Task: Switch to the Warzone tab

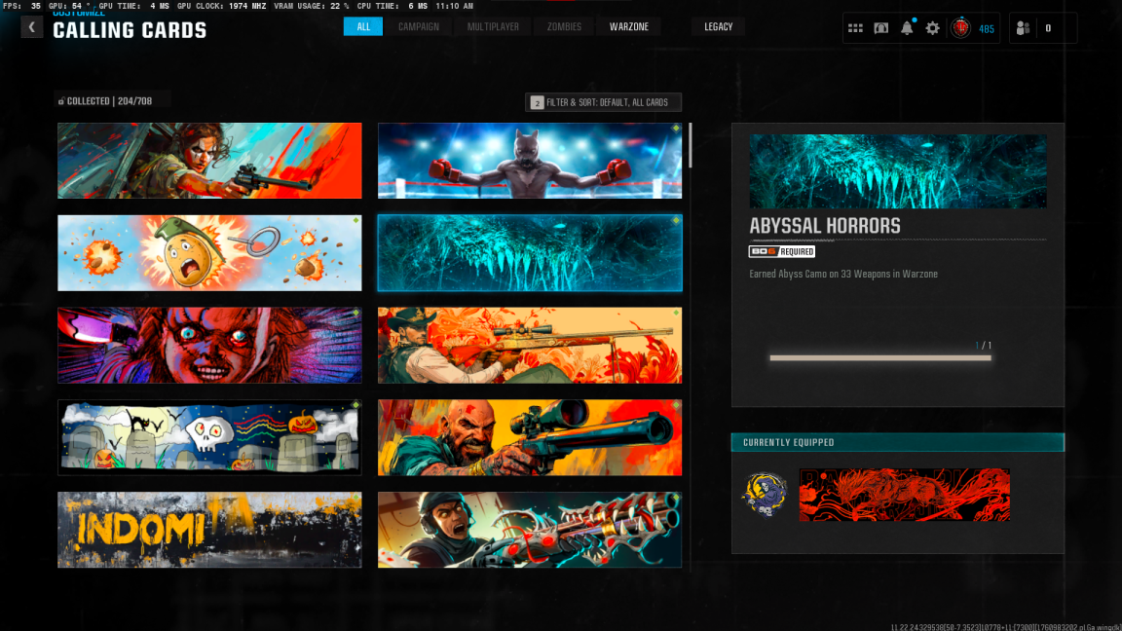Action: click(629, 26)
